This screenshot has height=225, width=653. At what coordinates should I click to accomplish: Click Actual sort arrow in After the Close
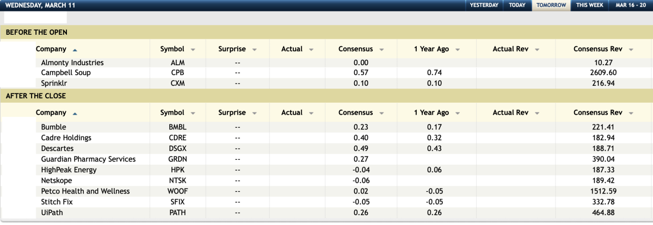[x=311, y=113]
